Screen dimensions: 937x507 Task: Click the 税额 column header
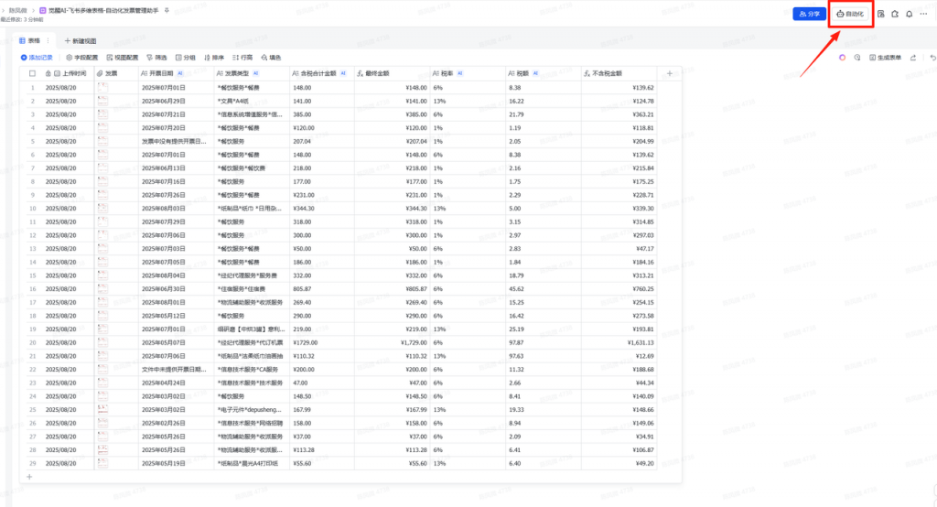click(x=543, y=73)
